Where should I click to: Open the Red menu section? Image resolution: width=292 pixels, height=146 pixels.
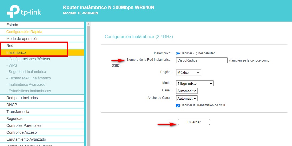[10, 46]
